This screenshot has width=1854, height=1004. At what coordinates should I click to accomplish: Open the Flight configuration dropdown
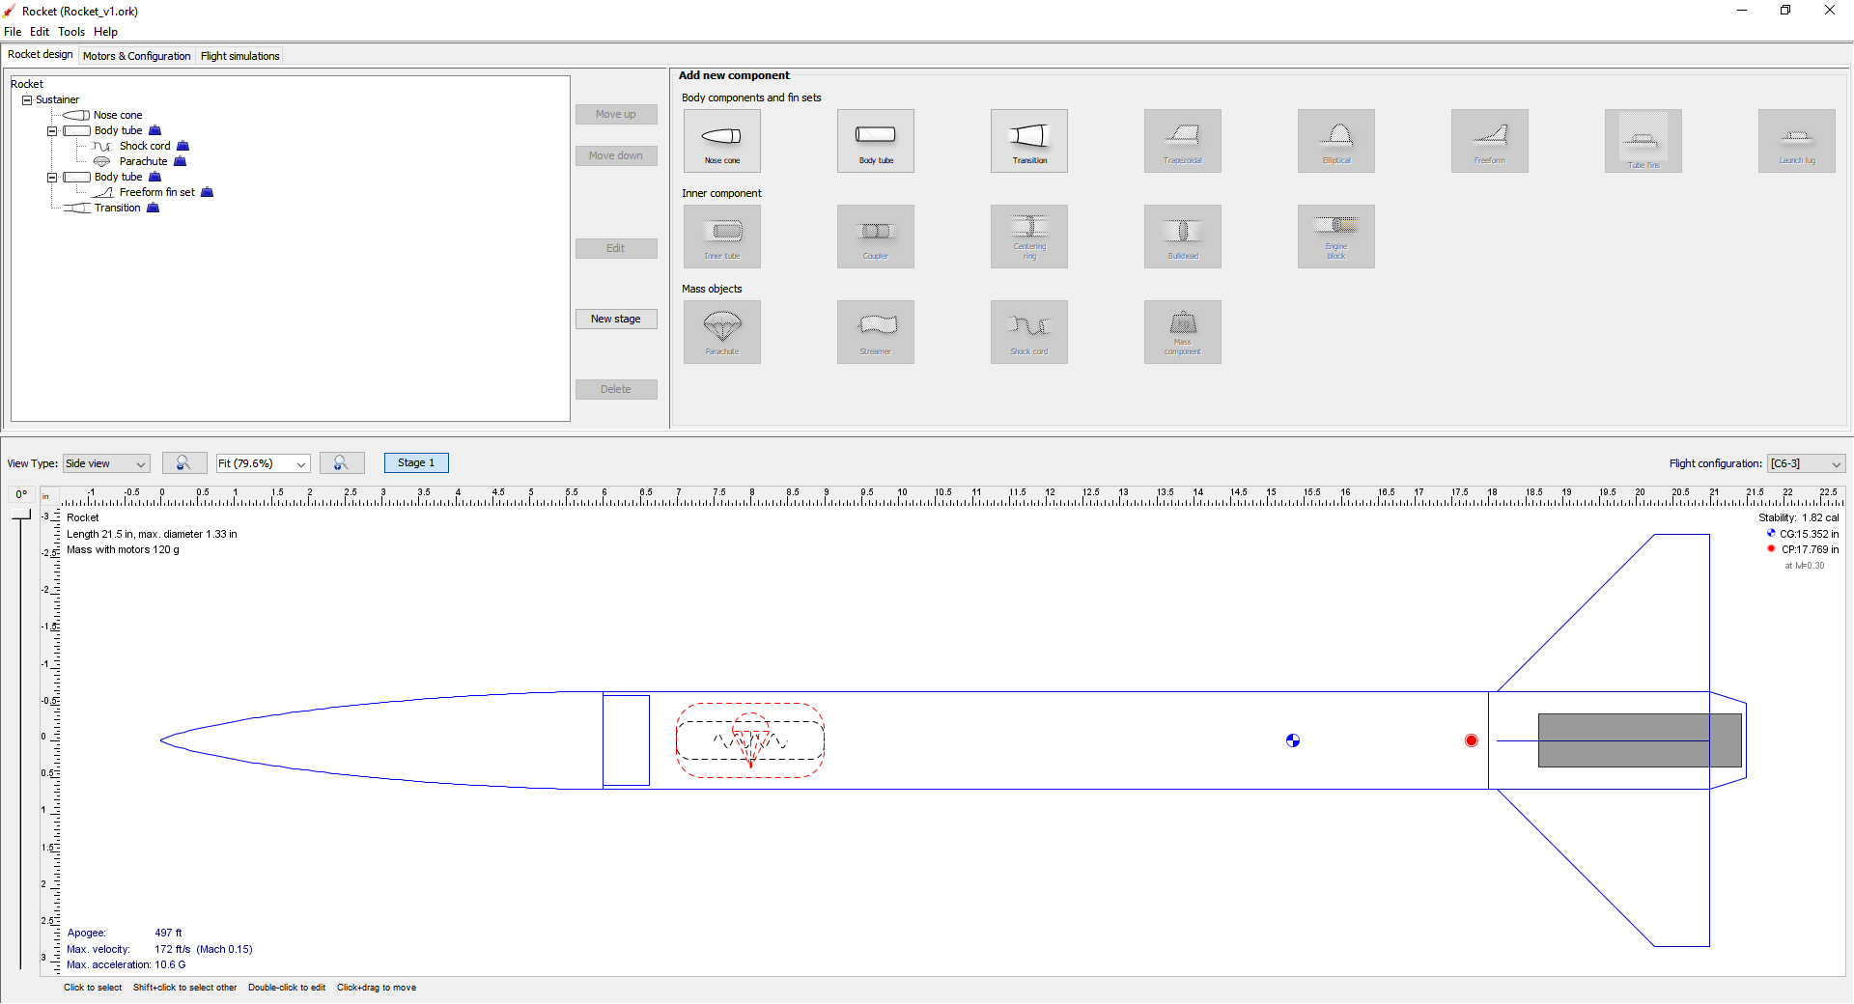coord(1806,464)
